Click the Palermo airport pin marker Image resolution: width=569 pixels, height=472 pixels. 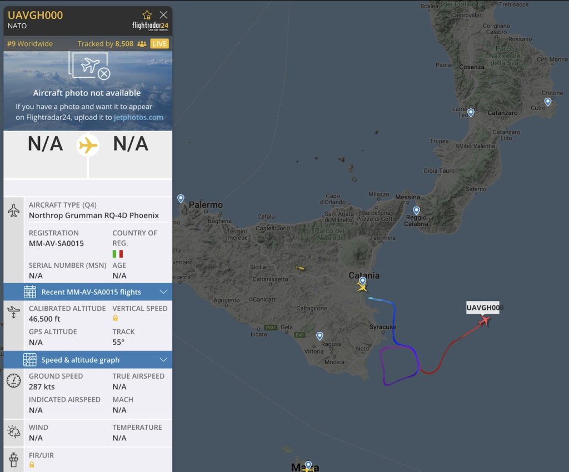(181, 198)
